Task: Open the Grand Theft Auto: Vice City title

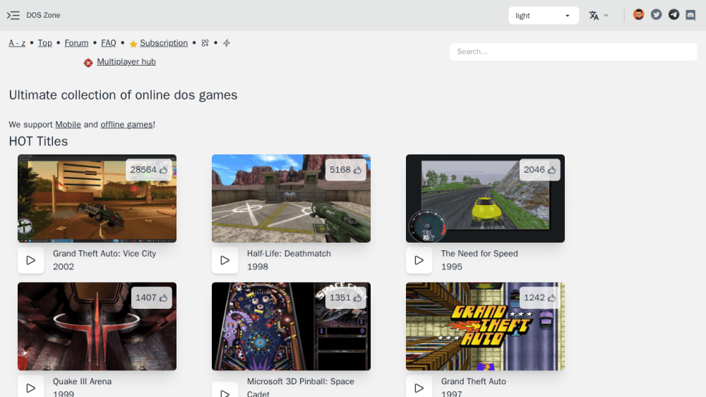Action: [104, 254]
